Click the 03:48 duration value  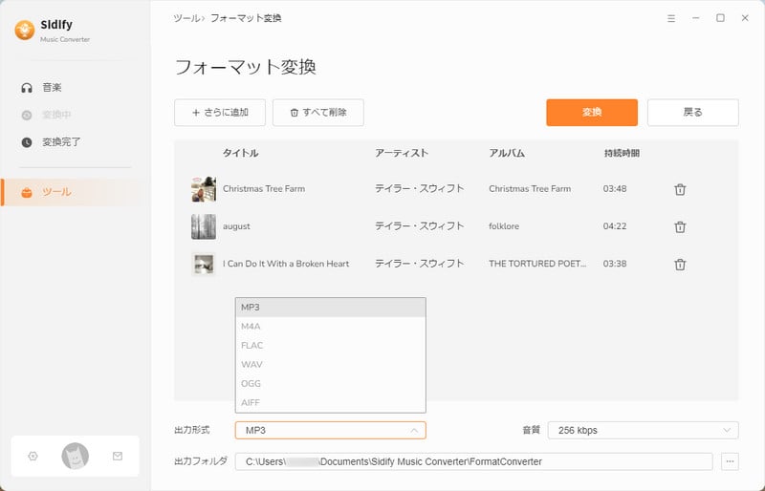tap(615, 189)
